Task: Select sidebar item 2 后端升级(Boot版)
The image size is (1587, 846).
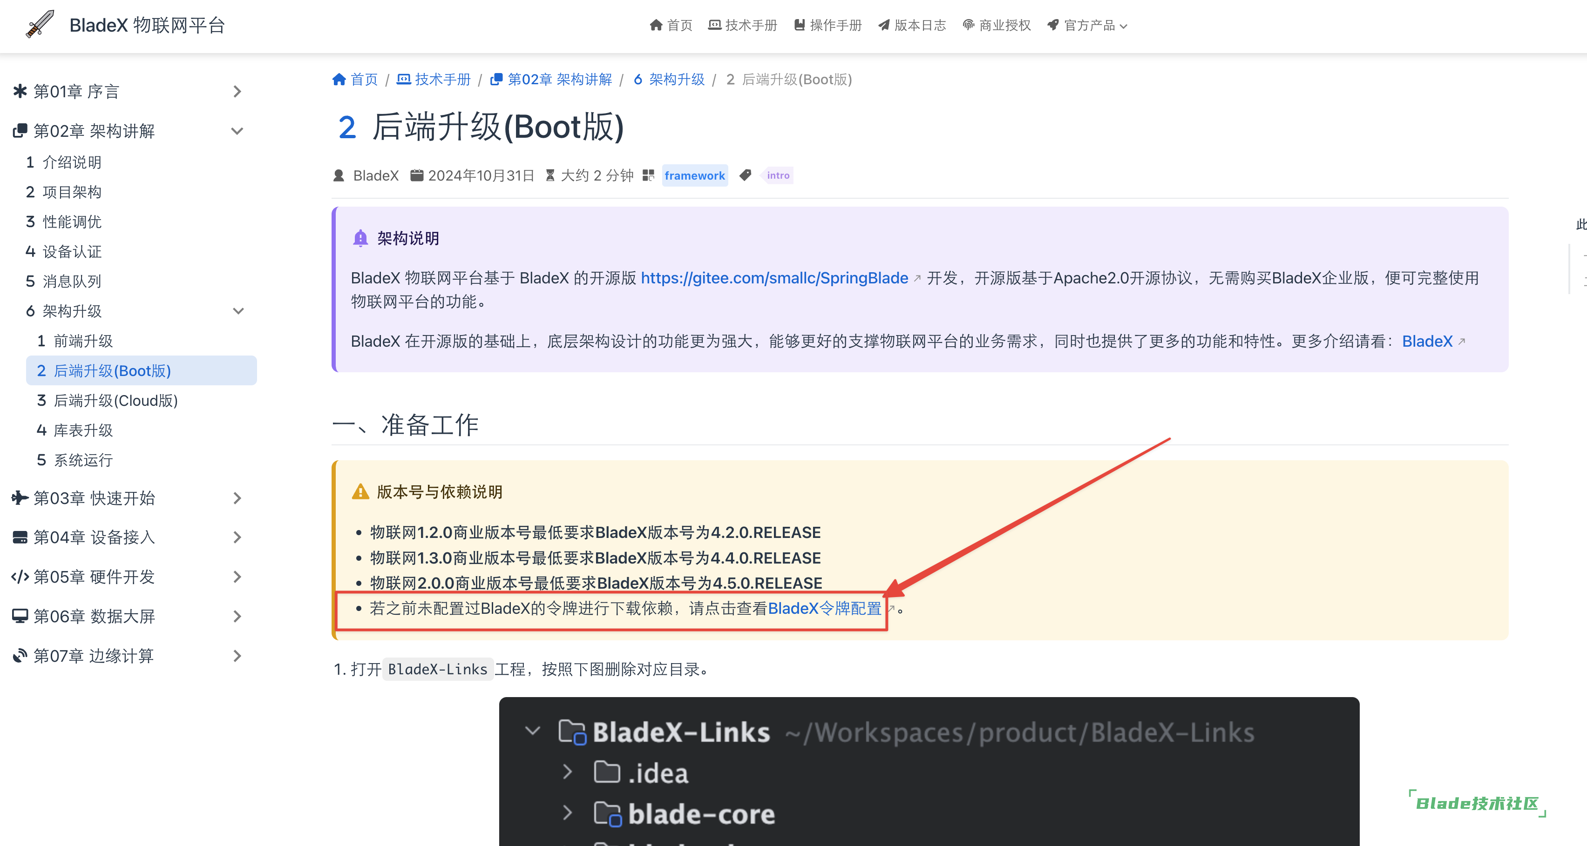Action: click(x=141, y=371)
